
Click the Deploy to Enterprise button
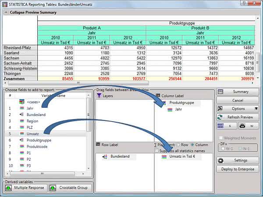pyautogui.click(x=238, y=169)
